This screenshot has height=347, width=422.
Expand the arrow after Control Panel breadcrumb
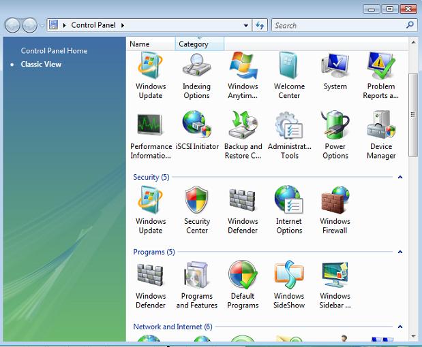click(123, 26)
